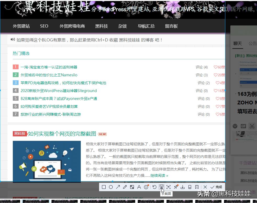Click 完成 to finish the screenshot
Screen dimensions: 257x203
pos(216,187)
